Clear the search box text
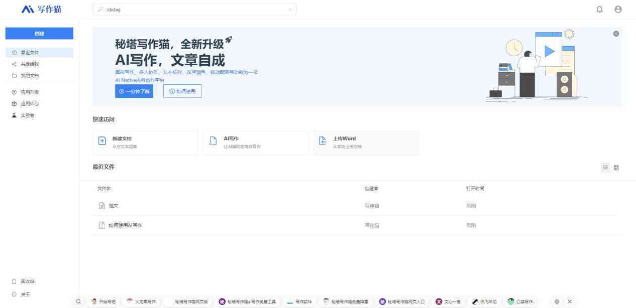The height and width of the screenshot is (308, 636). pos(289,9)
